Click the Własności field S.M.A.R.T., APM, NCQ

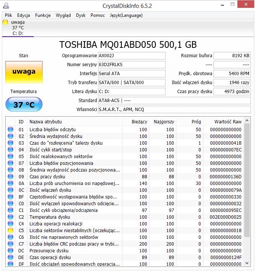[174, 110]
